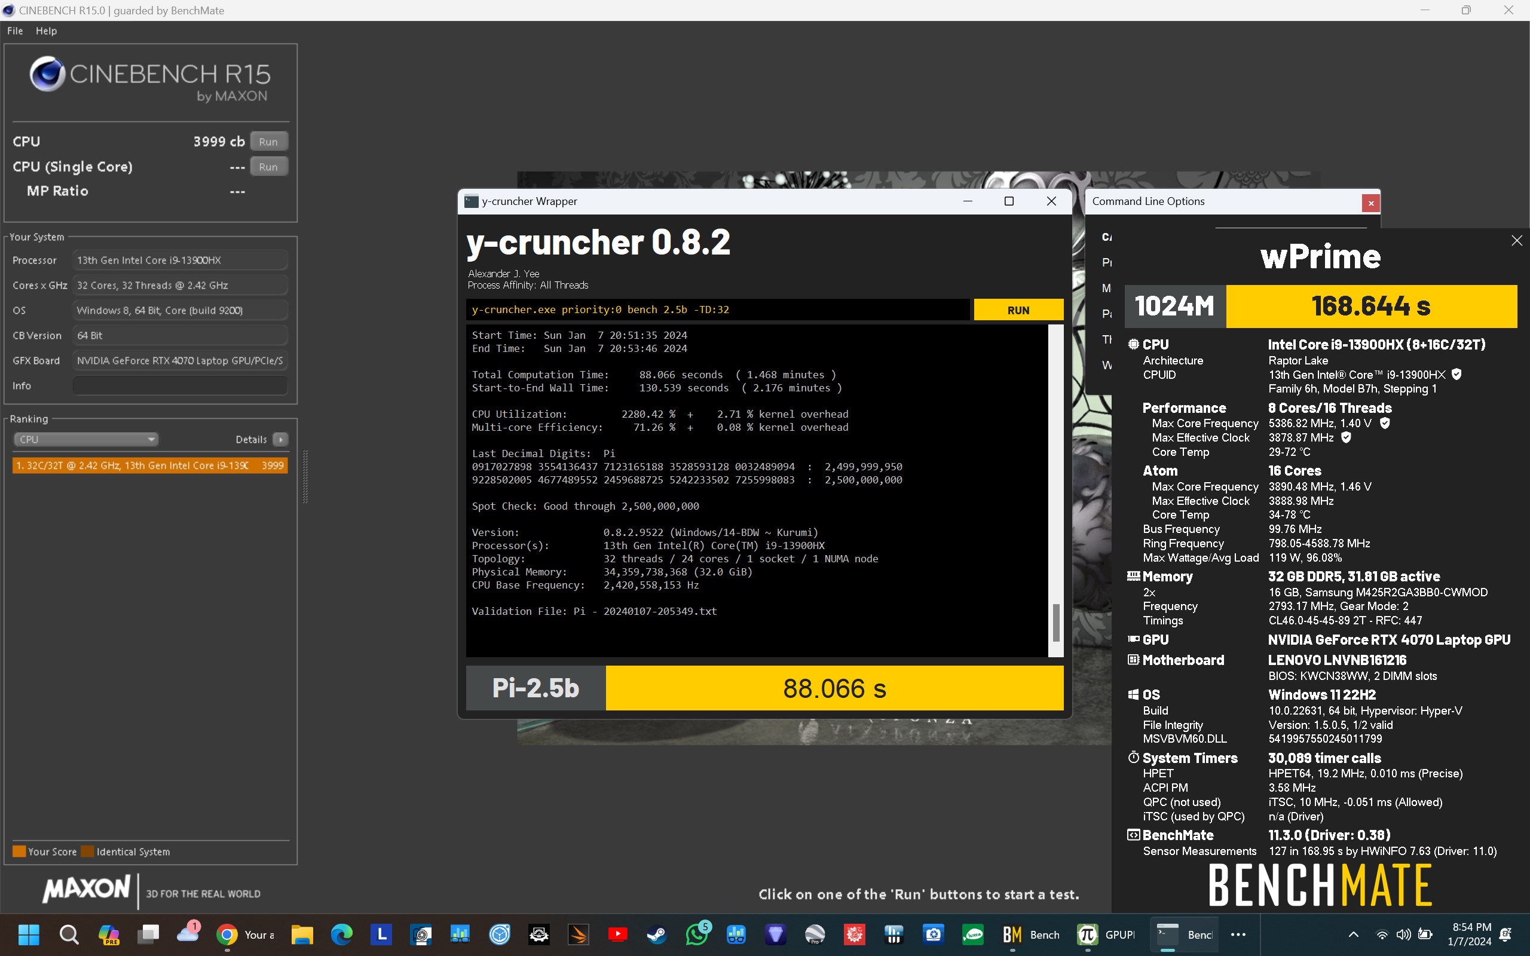Viewport: 1530px width, 956px height.
Task: Open the weather widget with notification badge
Action: [x=188, y=933]
